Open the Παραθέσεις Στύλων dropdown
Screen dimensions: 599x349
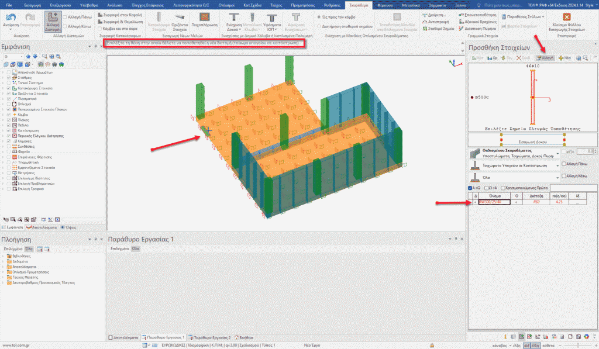click(x=525, y=16)
